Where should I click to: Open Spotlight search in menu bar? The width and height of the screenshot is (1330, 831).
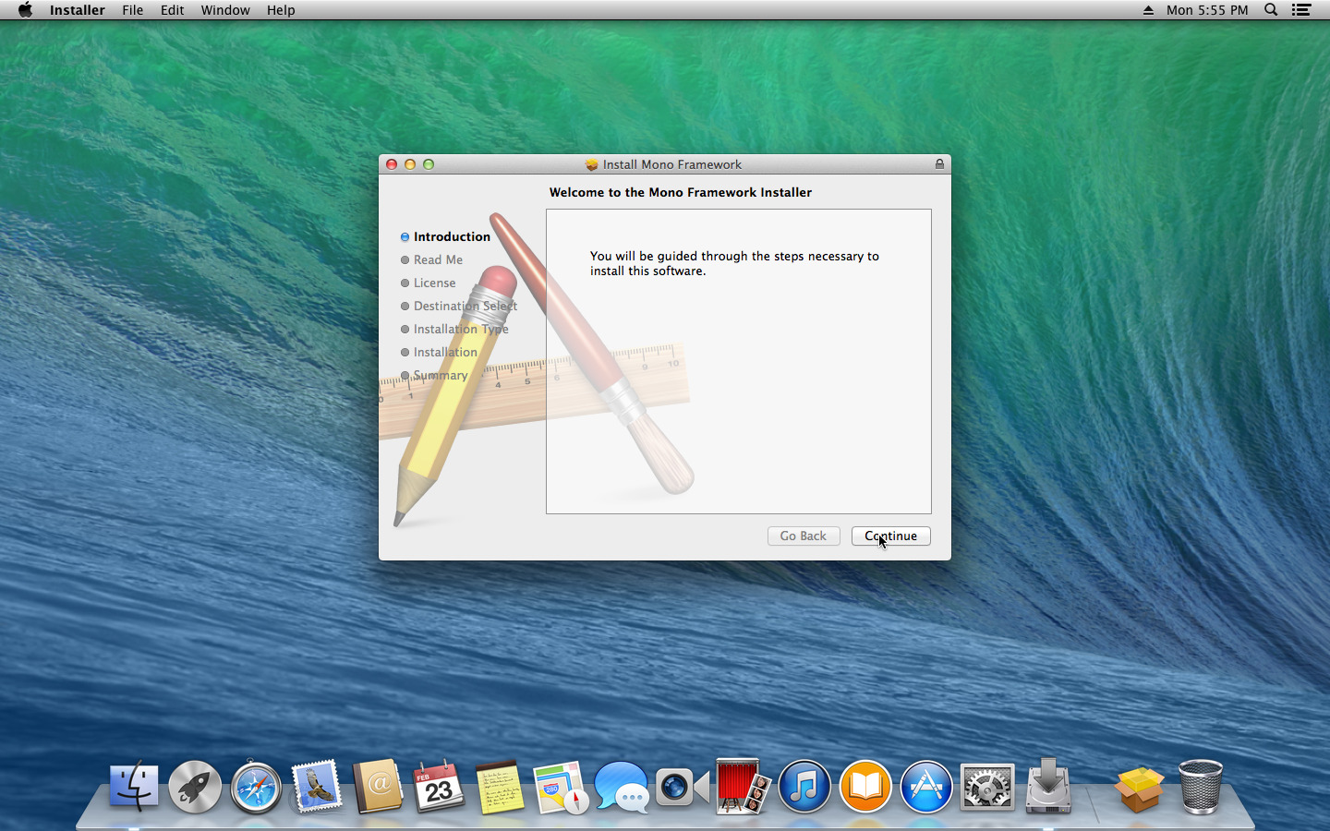[1271, 10]
